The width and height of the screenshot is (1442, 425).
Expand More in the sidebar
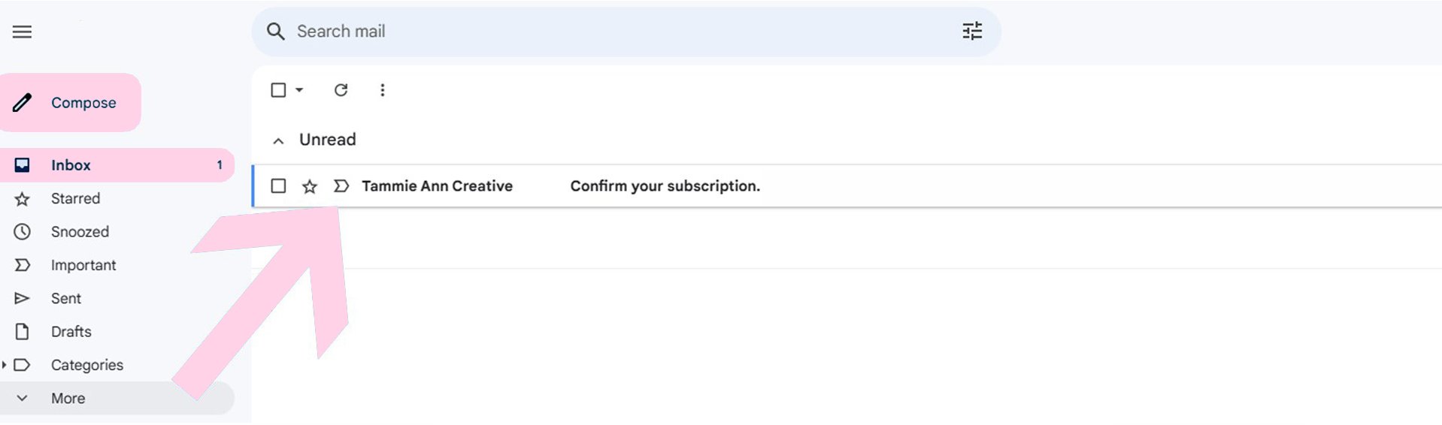pos(68,399)
